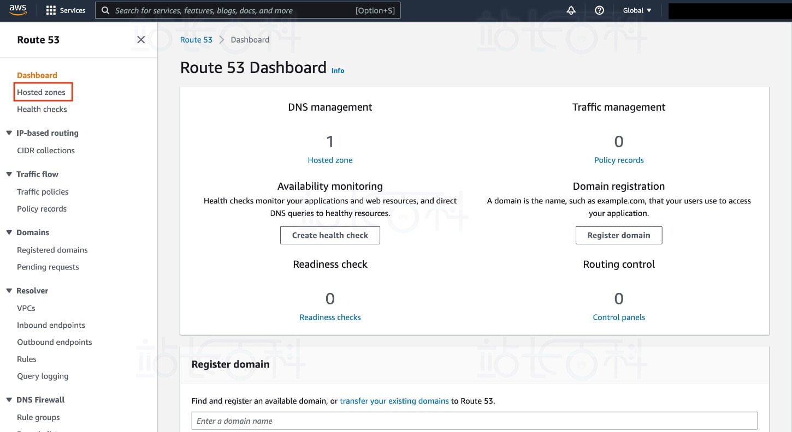Click the AWS logo home icon
This screenshot has height=432, width=792.
(18, 10)
